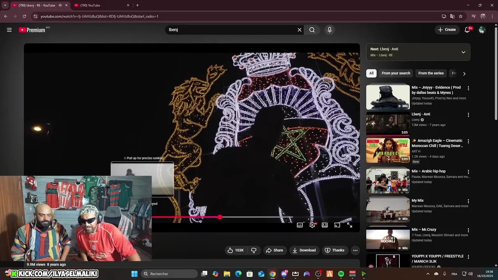Reload the current page
The image size is (498, 280).
(24, 16)
